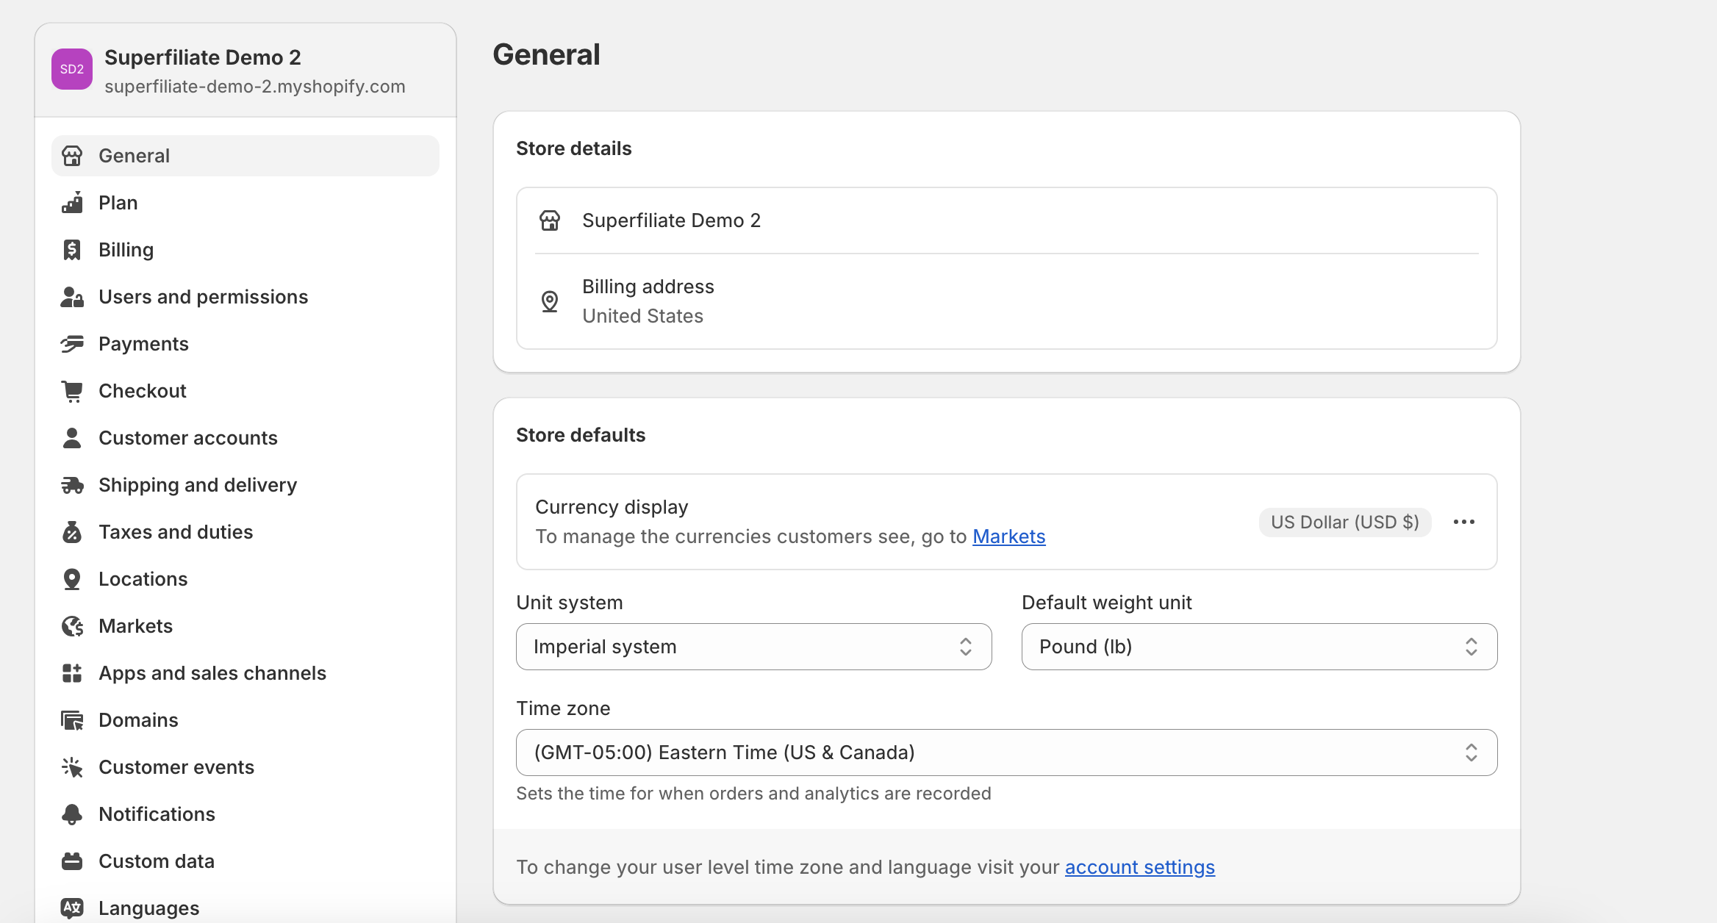This screenshot has height=923, width=1717.
Task: Click the US Dollar (USD $) badge
Action: [x=1345, y=522]
